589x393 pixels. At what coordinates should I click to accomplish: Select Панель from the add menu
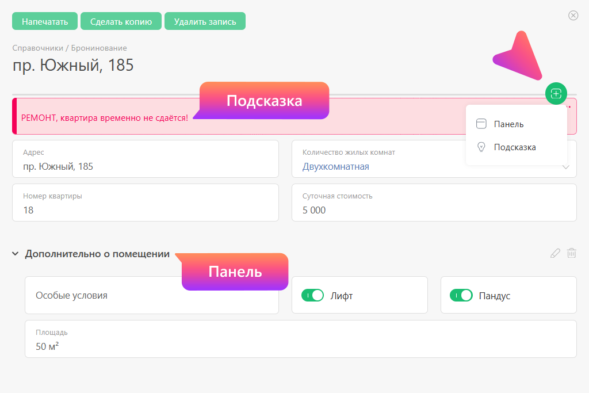[x=508, y=124]
